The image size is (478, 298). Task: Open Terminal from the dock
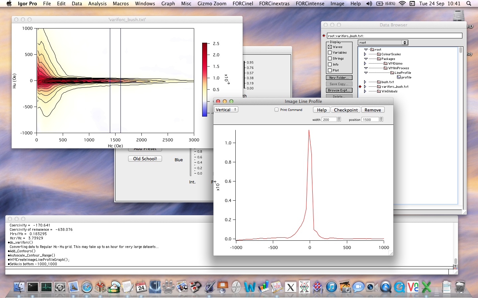coord(33,287)
